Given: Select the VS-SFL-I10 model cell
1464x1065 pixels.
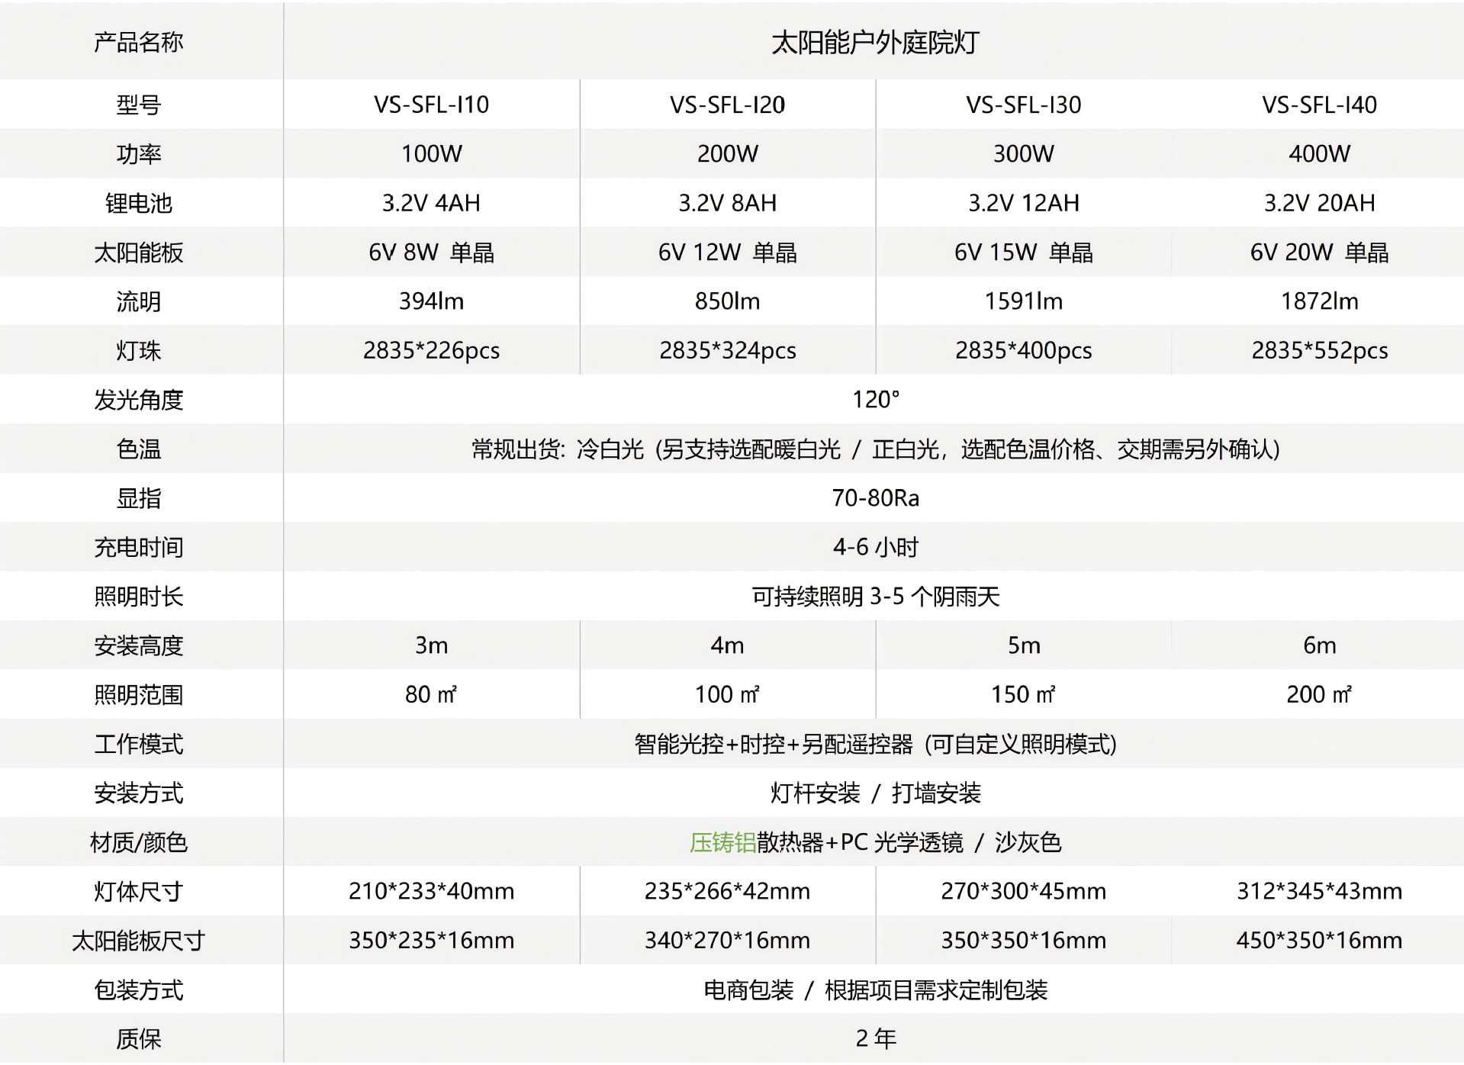Looking at the screenshot, I should (430, 105).
